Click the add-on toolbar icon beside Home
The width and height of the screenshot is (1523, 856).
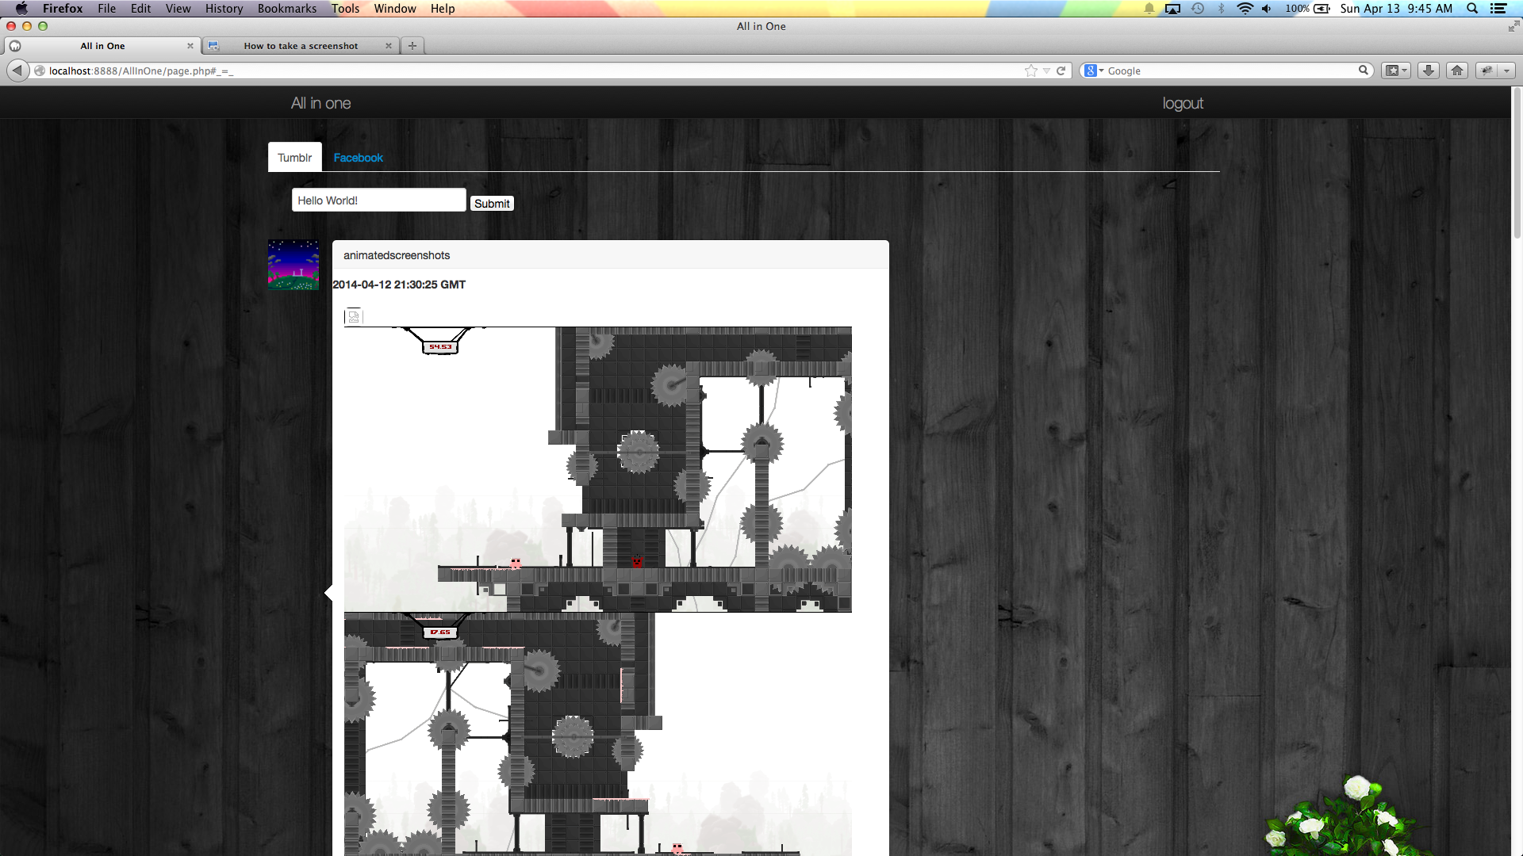1487,71
